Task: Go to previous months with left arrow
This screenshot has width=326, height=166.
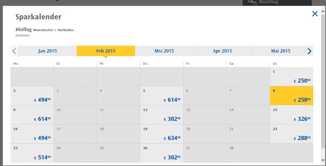Action: click(x=14, y=51)
